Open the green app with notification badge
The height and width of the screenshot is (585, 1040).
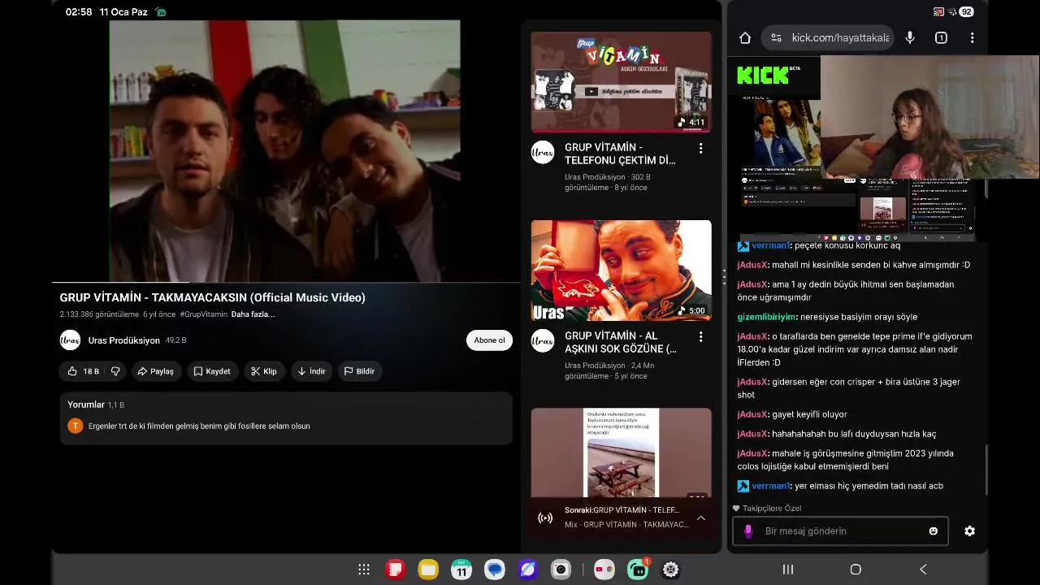point(638,570)
